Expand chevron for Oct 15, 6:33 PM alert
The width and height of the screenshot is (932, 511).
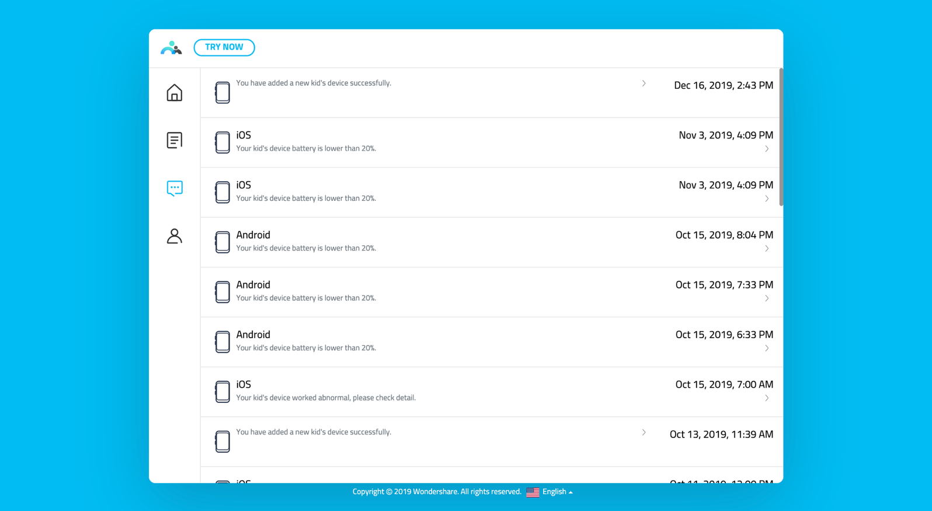pyautogui.click(x=767, y=348)
